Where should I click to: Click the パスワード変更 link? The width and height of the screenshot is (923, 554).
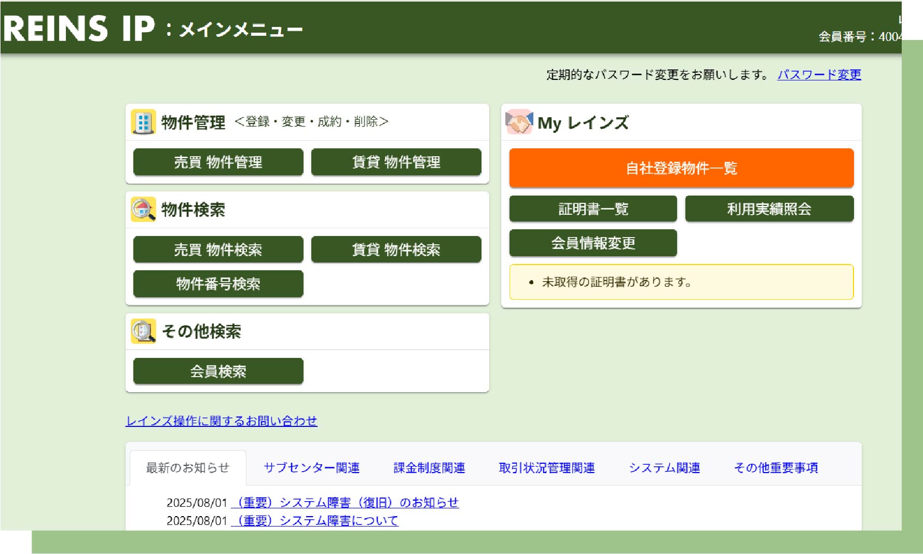click(819, 75)
